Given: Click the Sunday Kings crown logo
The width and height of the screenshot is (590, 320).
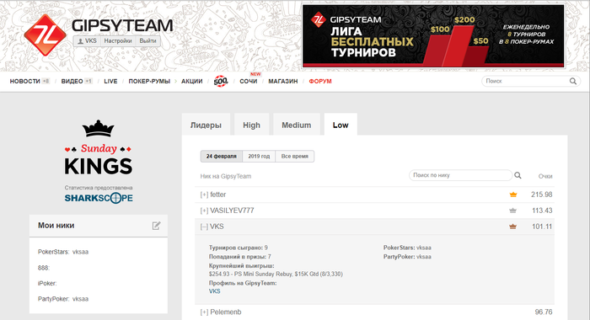Looking at the screenshot, I should coord(99,129).
